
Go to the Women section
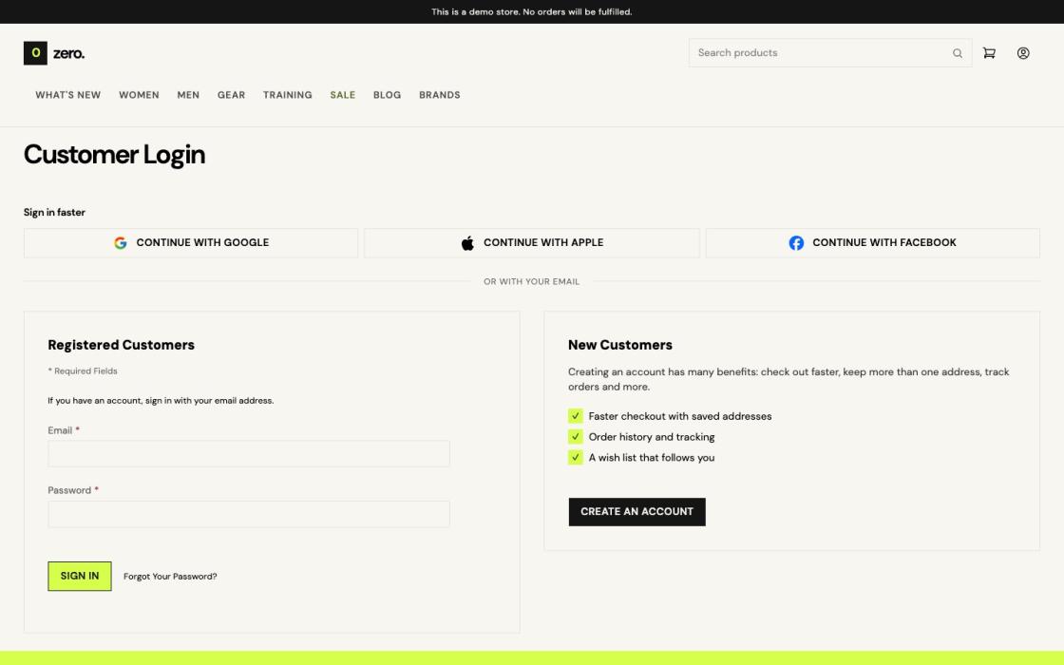[139, 95]
